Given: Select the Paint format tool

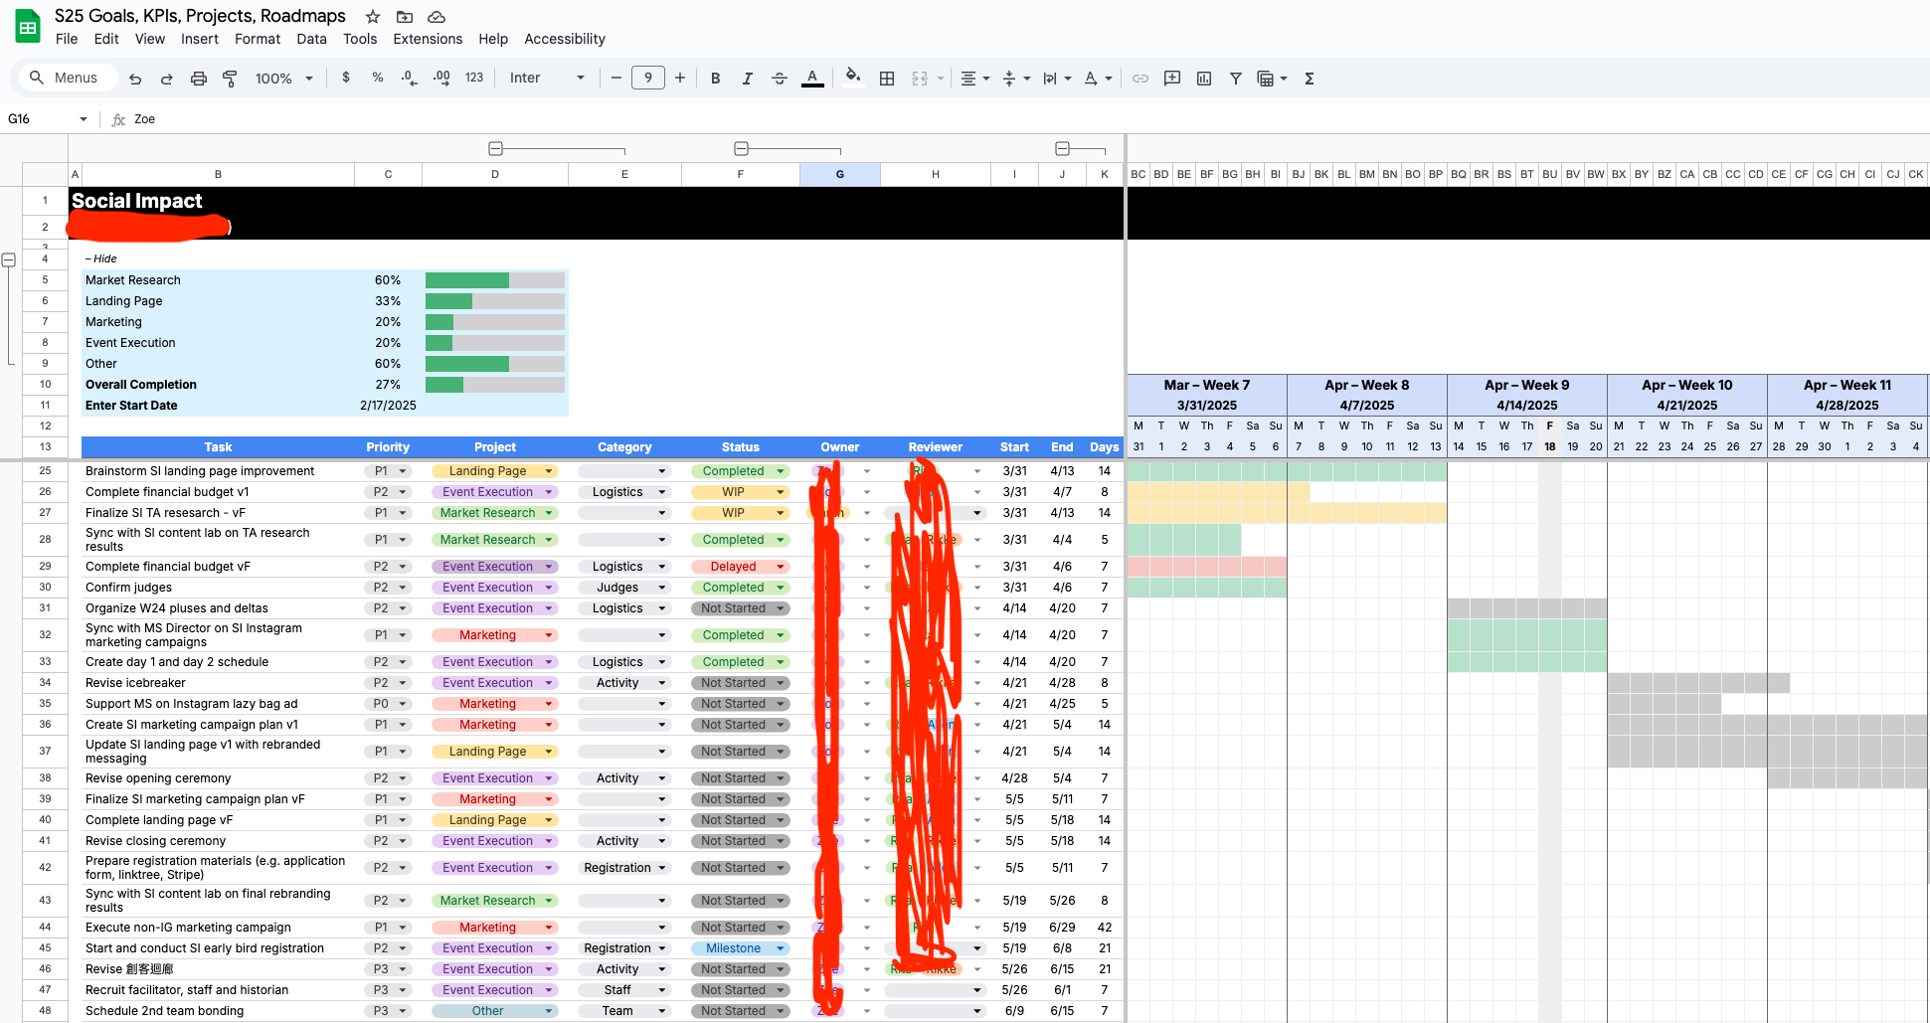Looking at the screenshot, I should pyautogui.click(x=230, y=78).
